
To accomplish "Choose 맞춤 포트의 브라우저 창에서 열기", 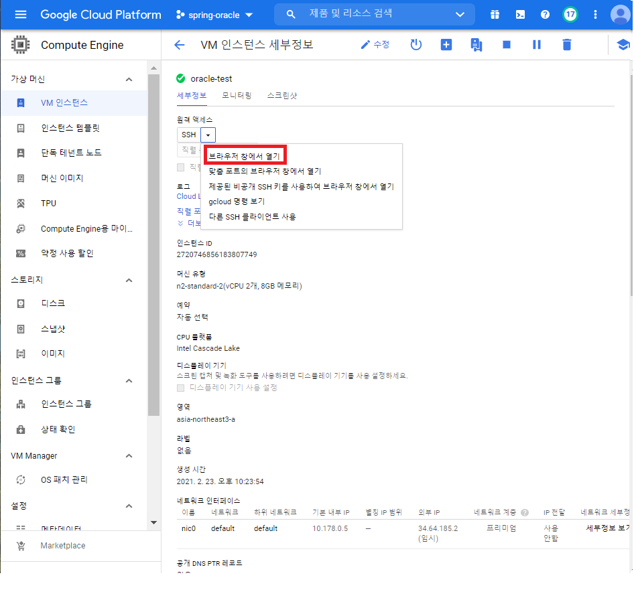I will coord(265,171).
